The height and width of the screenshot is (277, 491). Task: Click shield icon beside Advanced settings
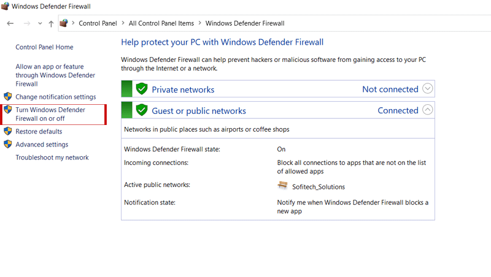[8, 144]
